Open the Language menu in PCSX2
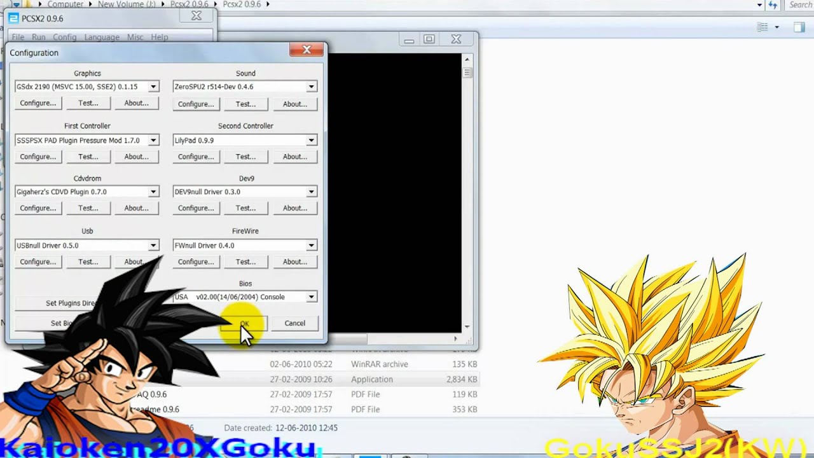The height and width of the screenshot is (458, 814). pos(102,37)
